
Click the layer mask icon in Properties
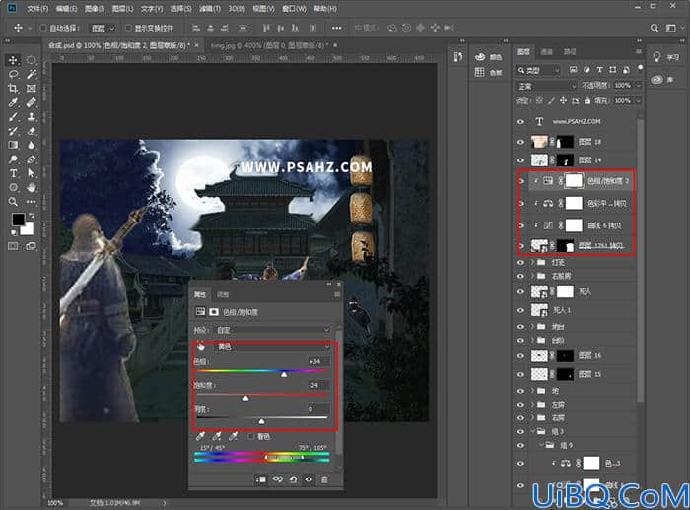point(214,312)
